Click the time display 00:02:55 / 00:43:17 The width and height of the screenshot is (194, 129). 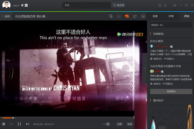(x=43, y=124)
